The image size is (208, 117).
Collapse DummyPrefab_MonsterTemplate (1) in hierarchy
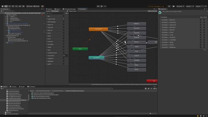tap(6, 25)
